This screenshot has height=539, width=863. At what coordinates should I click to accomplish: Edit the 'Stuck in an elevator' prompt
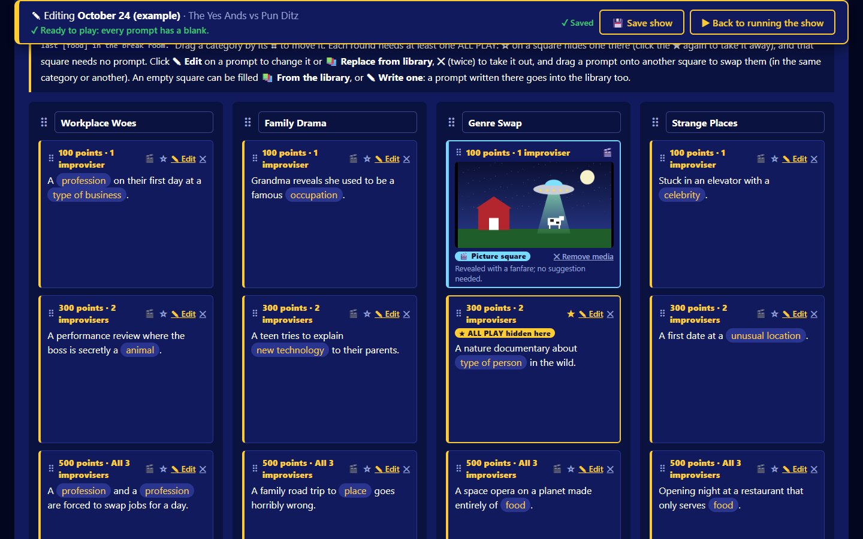click(795, 159)
